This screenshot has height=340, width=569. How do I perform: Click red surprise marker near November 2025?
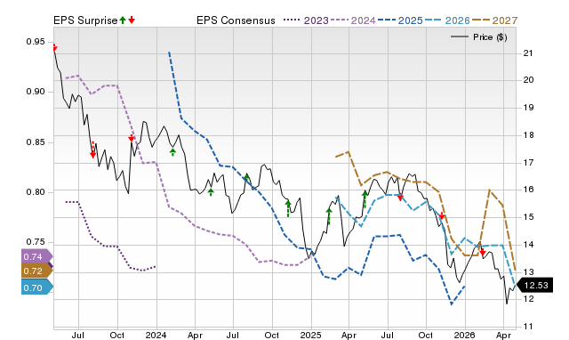point(442,215)
